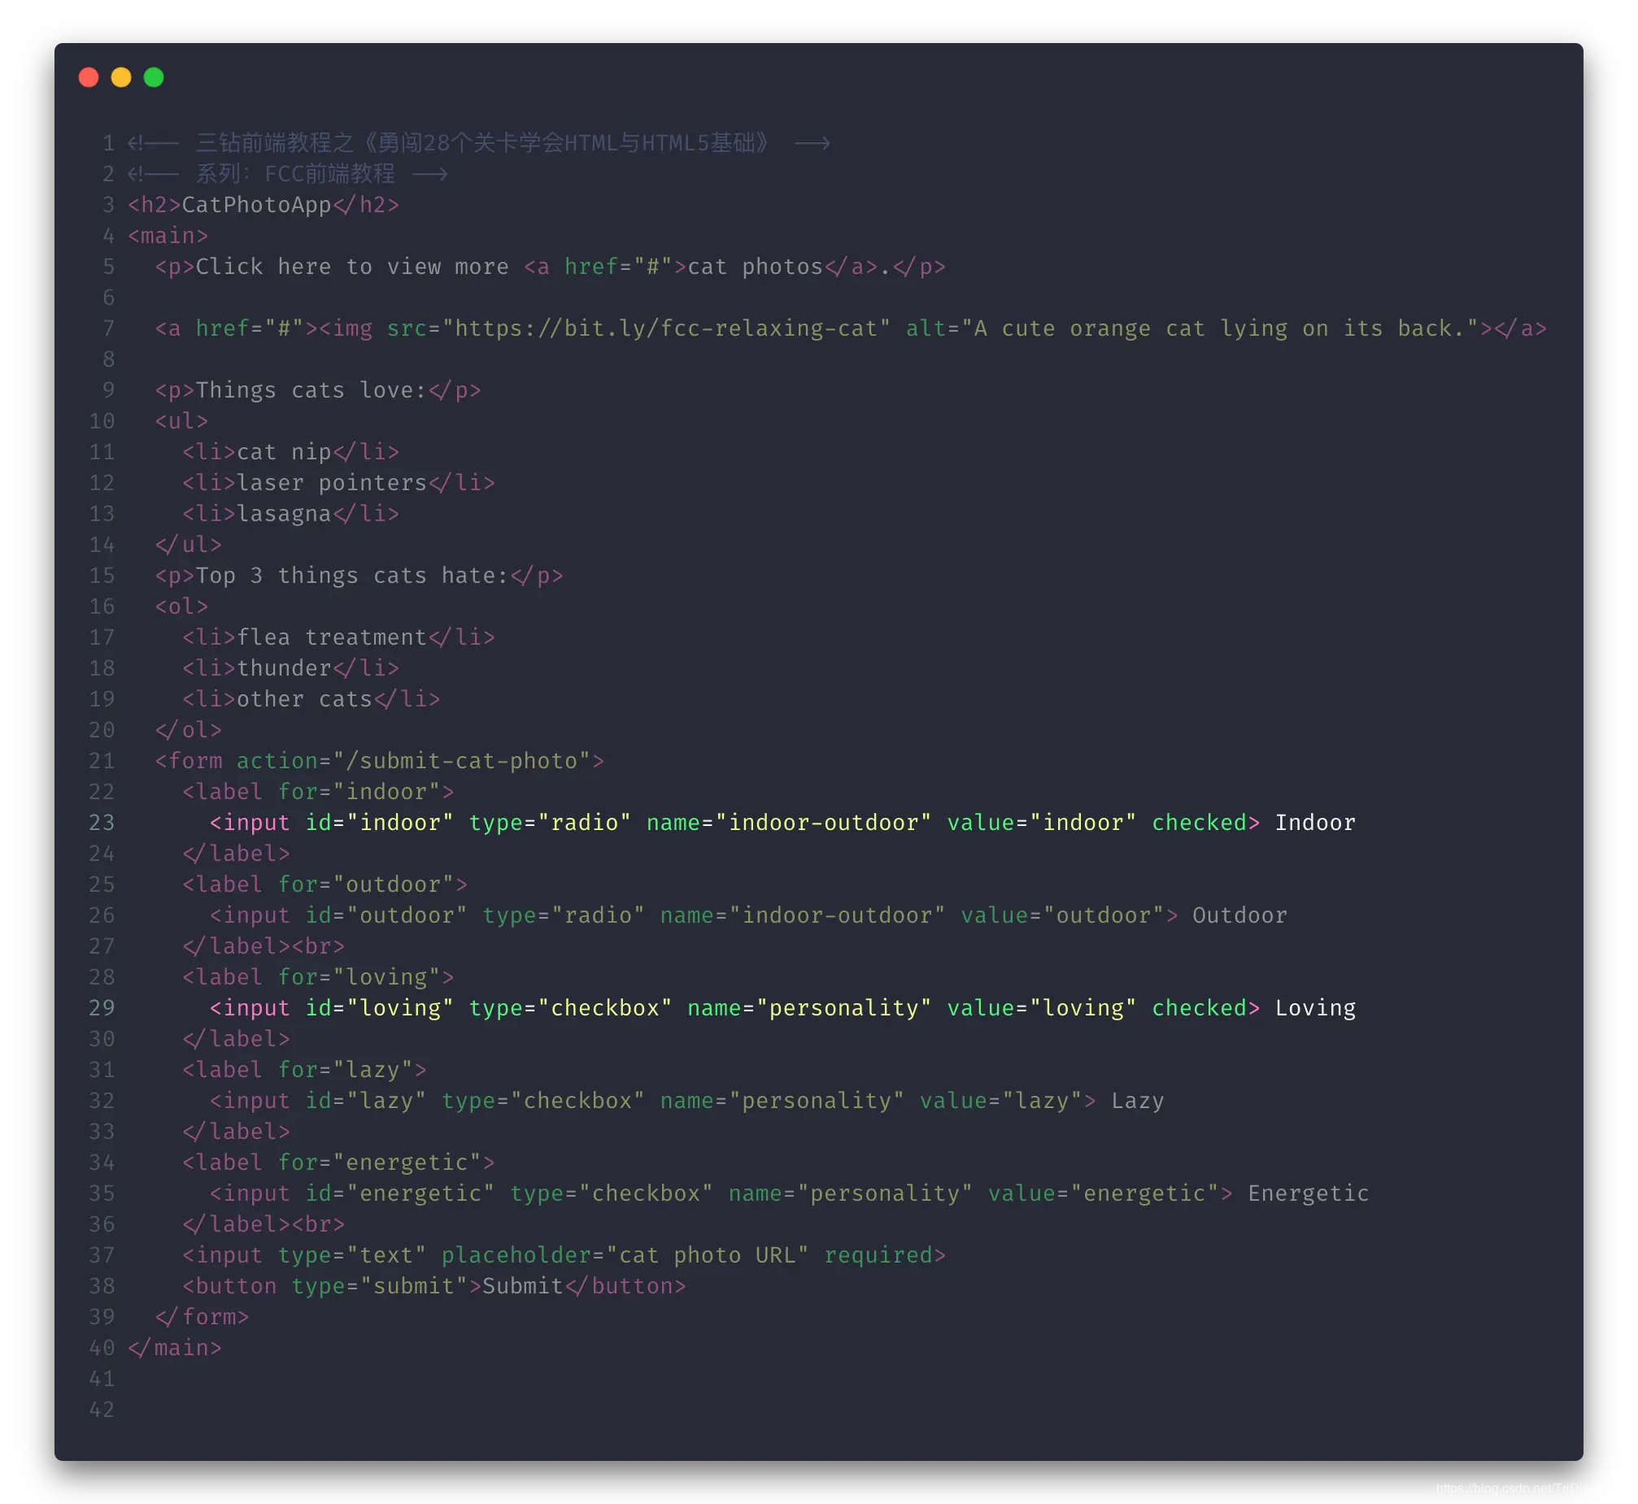Screen dimensions: 1638x1504
Task: Click the h2 CatPhotoApp heading text
Action: (x=255, y=205)
